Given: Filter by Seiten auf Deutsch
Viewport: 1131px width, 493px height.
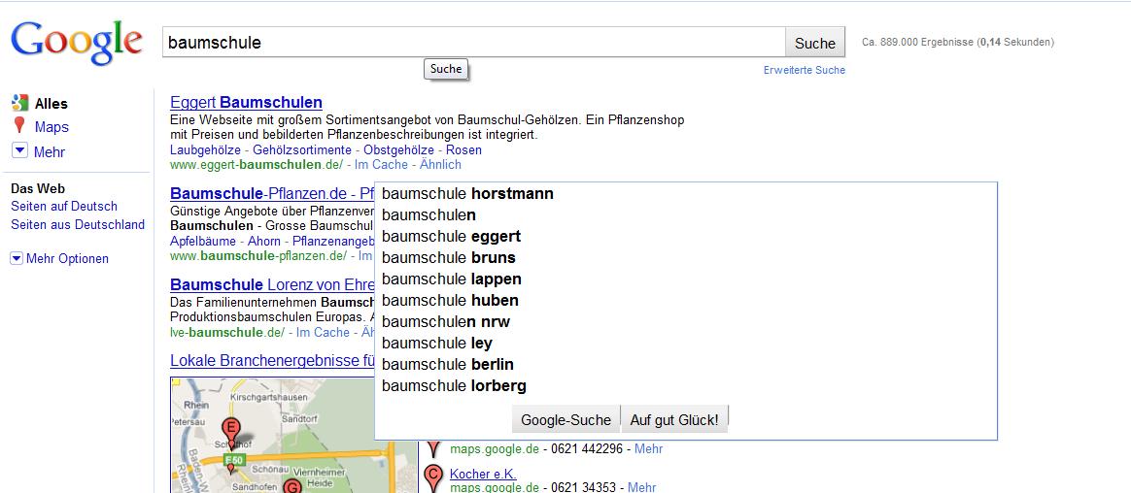Looking at the screenshot, I should coord(64,206).
